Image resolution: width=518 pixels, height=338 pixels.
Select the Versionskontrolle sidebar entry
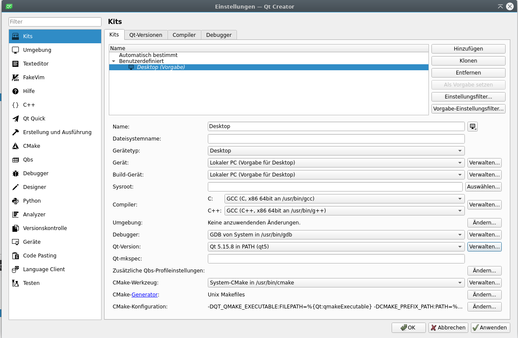(x=45, y=228)
